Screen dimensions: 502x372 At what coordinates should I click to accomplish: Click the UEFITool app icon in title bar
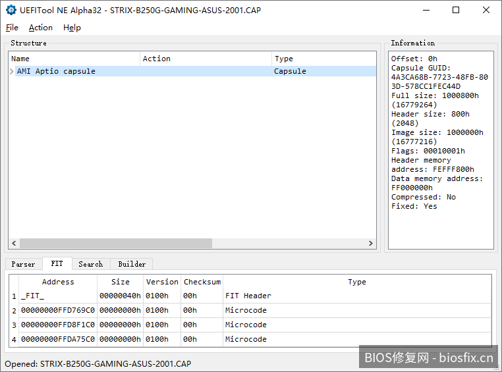tap(11, 10)
